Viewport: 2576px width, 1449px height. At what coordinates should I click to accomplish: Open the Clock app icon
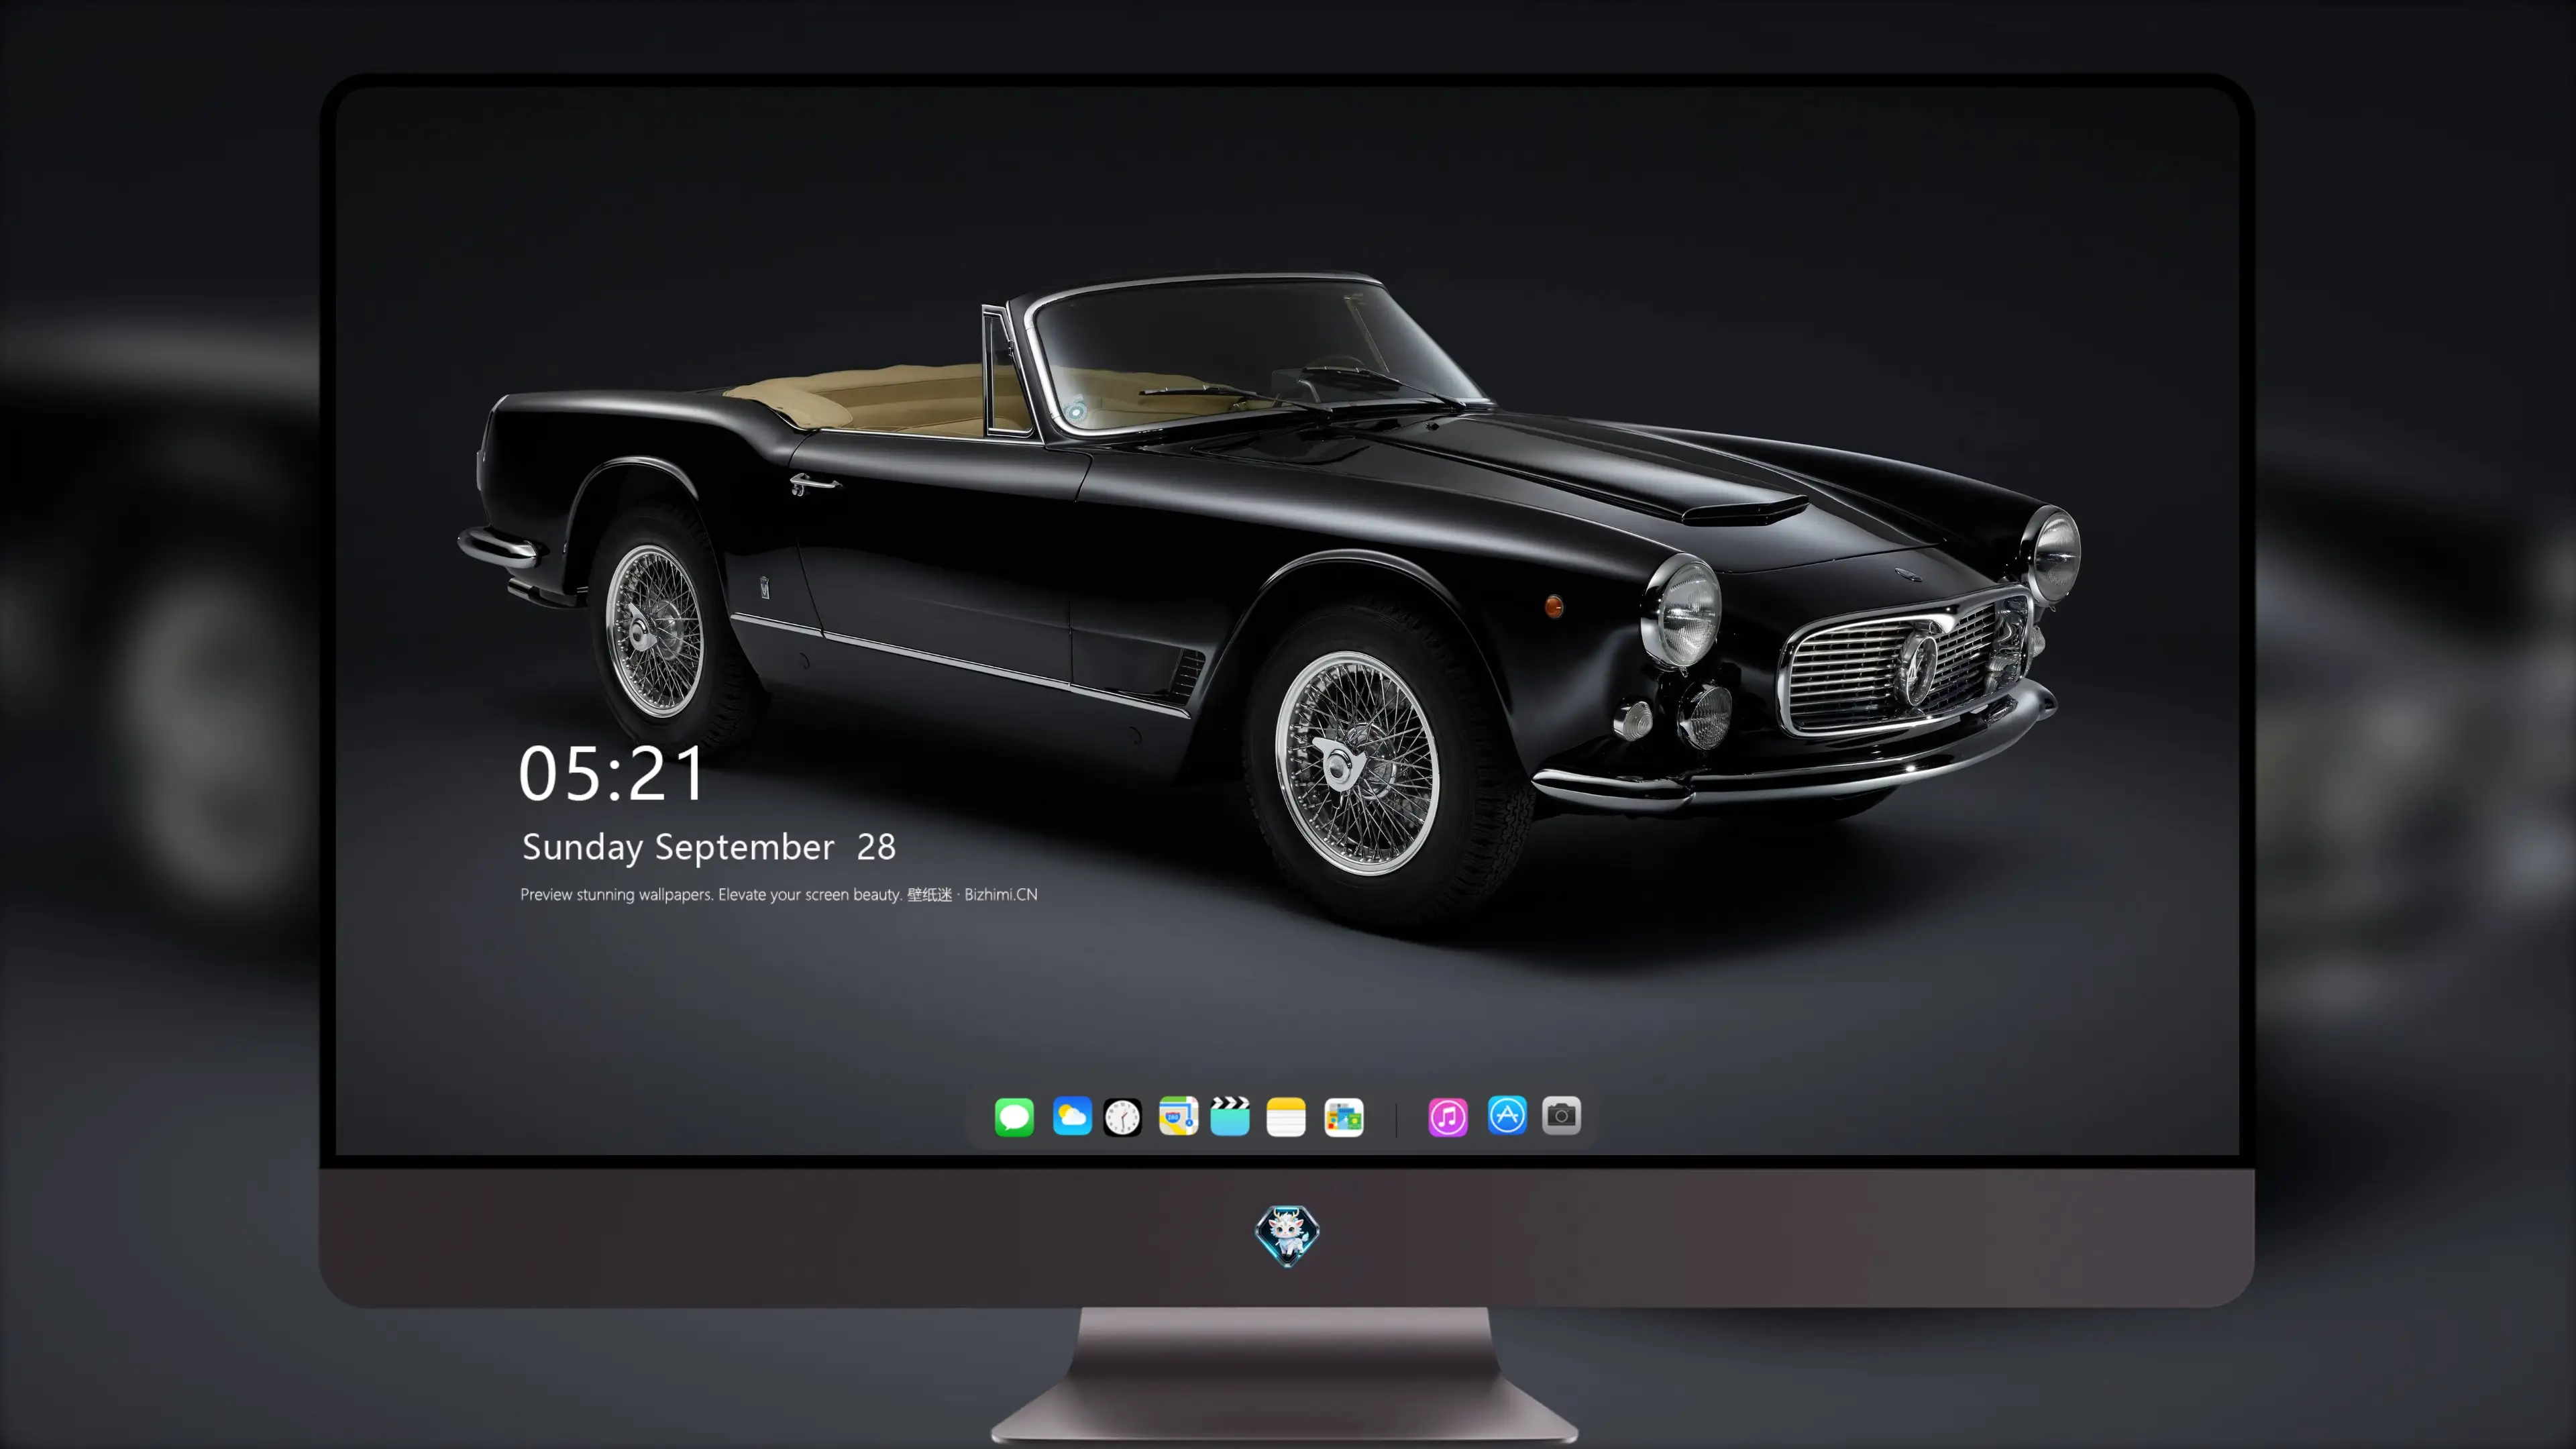click(x=1122, y=1117)
